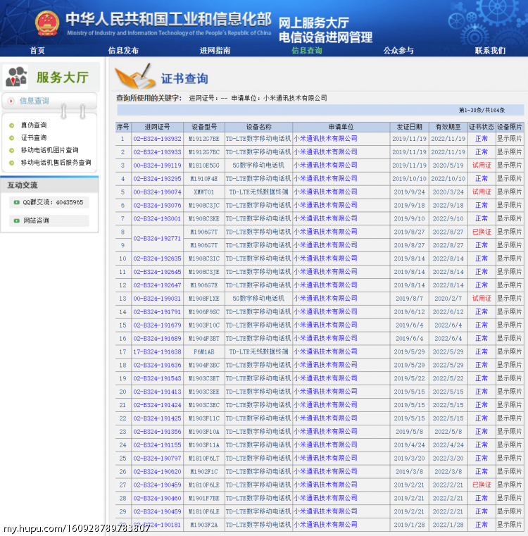Viewport: 528px width, 536px height.
Task: Click issue date 2019/10/10
Action: click(x=410, y=179)
